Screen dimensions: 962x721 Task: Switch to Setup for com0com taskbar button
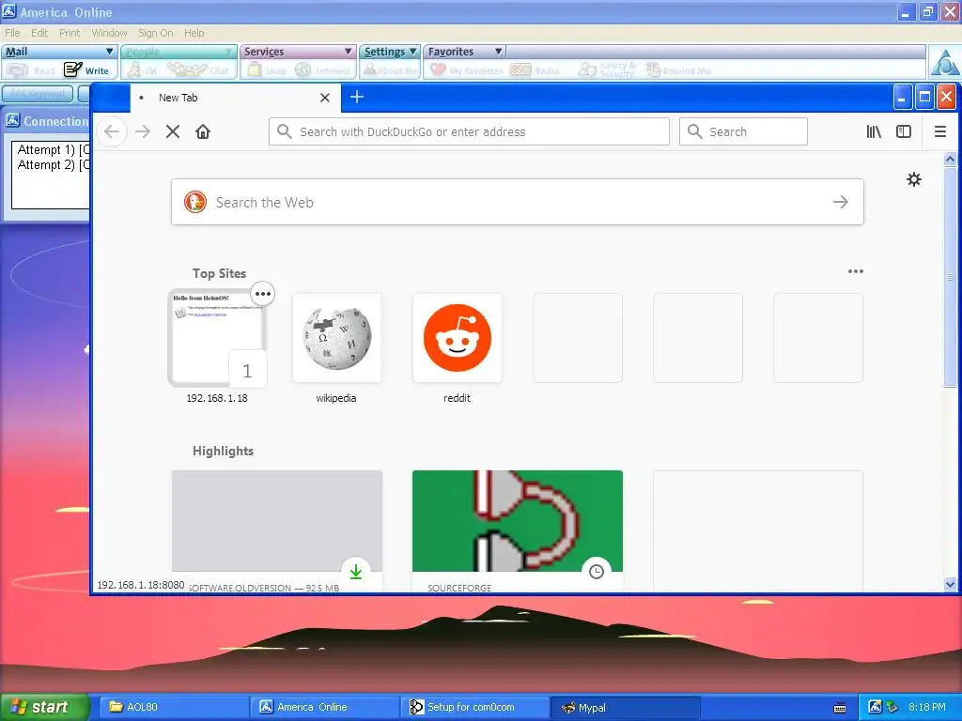coord(474,707)
